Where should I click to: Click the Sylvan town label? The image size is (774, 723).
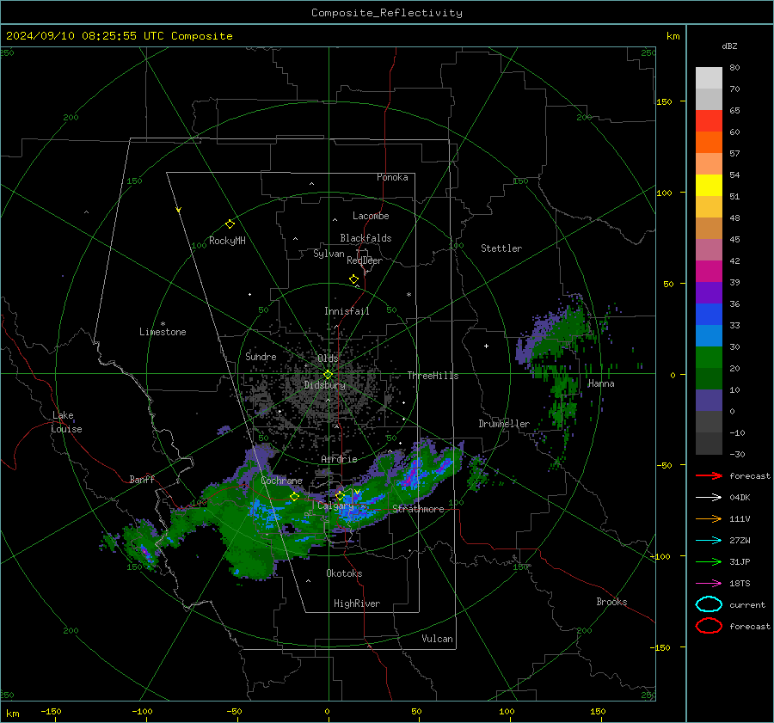pyautogui.click(x=329, y=254)
